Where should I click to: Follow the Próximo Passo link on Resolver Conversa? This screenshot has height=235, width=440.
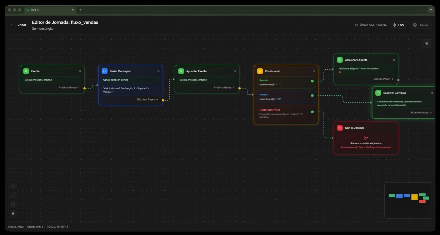coord(420,112)
